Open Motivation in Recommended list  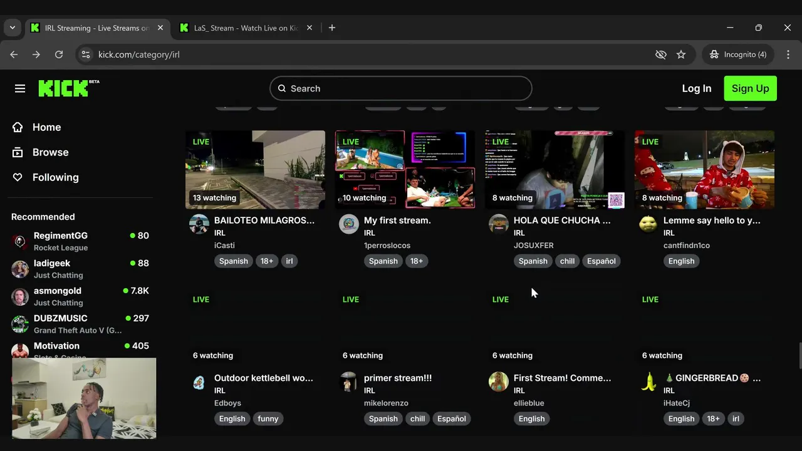[80, 350]
